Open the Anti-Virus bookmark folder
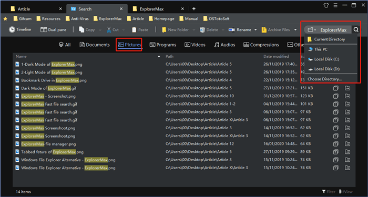Screen dimensions: 368x197 [x=77, y=18]
